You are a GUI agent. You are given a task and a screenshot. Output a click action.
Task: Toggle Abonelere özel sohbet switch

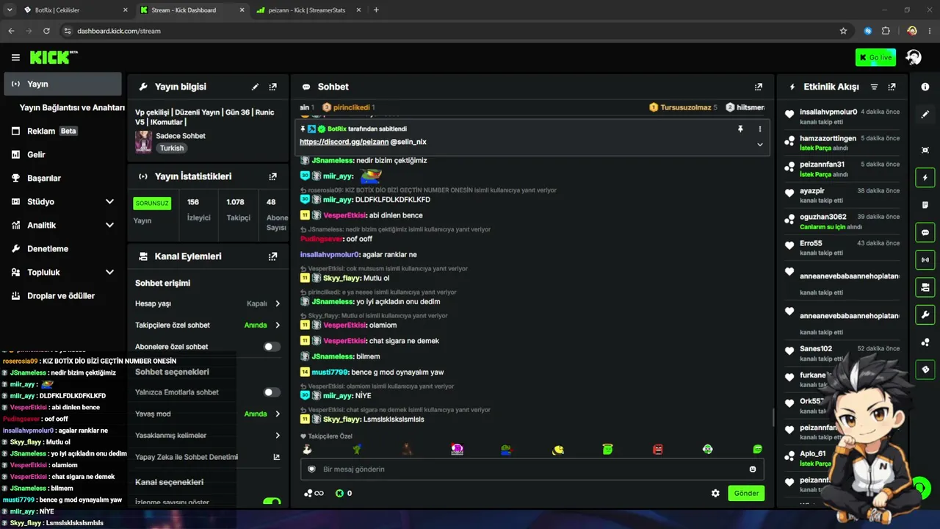click(x=272, y=347)
